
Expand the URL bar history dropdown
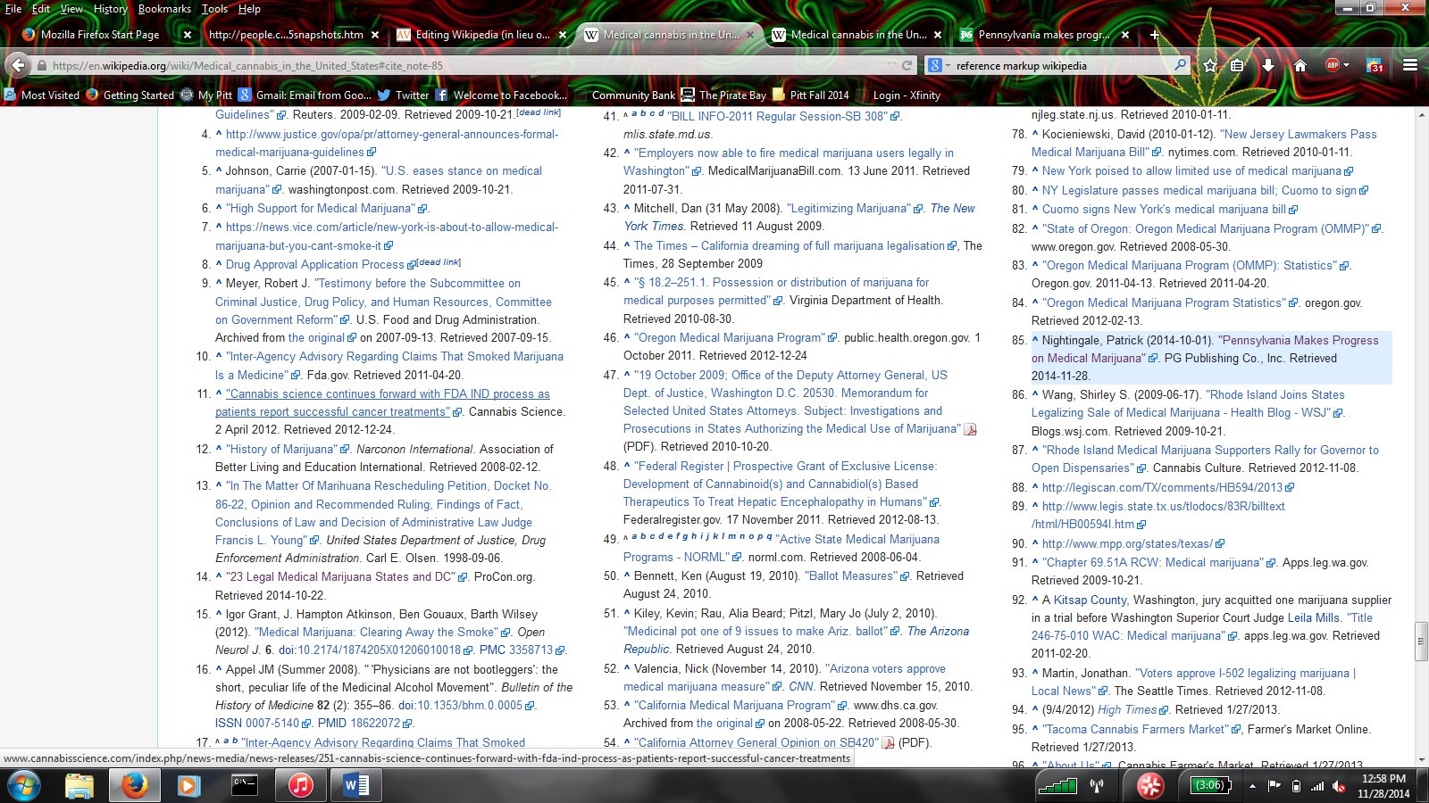(891, 65)
